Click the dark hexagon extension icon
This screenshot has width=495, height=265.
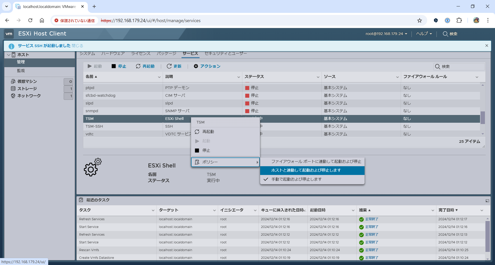pos(436,20)
